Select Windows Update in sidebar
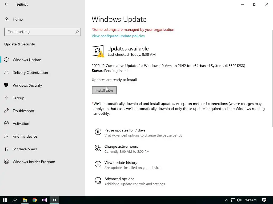273x204 pixels. pos(27,60)
